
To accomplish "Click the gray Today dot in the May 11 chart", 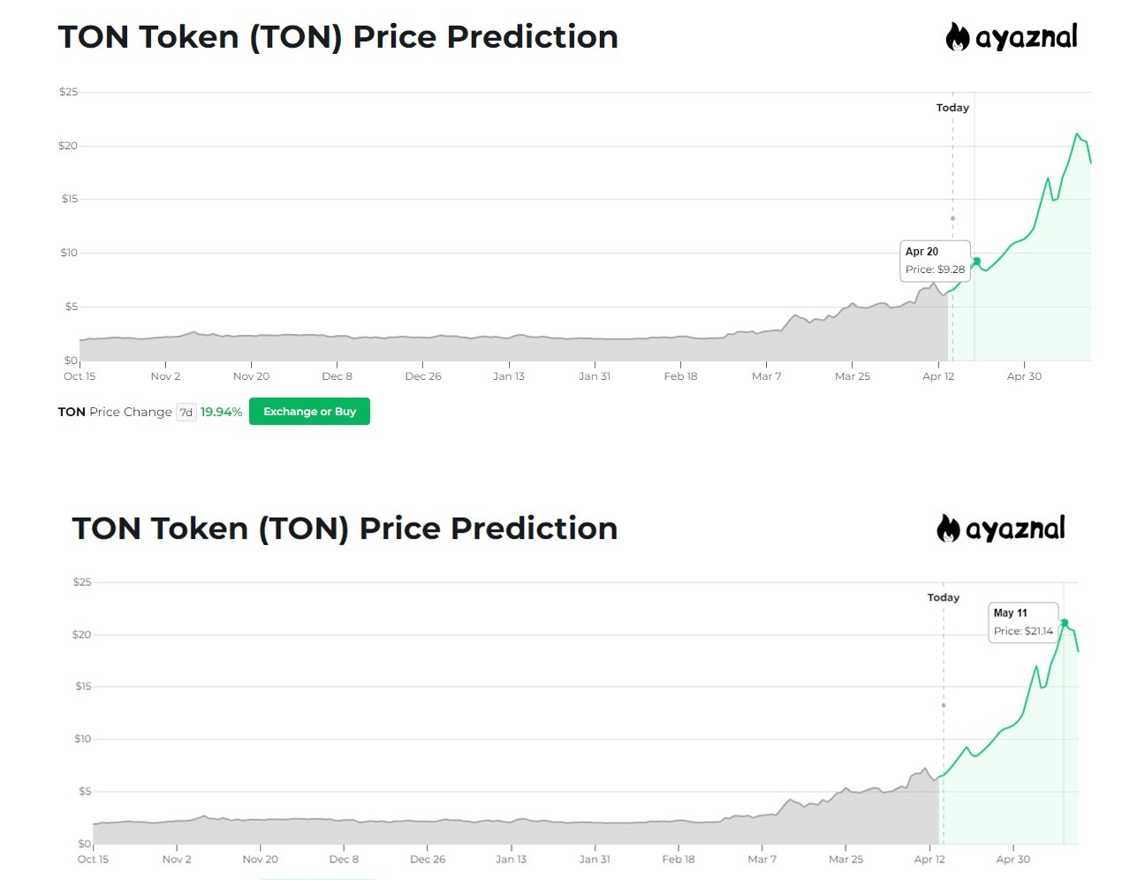I will coord(944,705).
